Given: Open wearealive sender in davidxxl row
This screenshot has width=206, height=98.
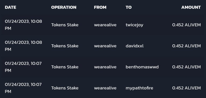Looking at the screenshot, I should pos(105,46).
